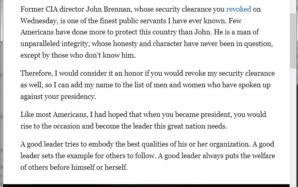Click the word "Therefore" starting second paragraph
The width and height of the screenshot is (298, 187).
pos(36,73)
